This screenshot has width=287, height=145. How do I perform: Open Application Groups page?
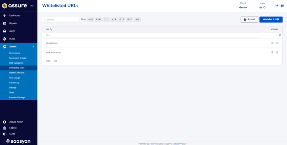18,58
